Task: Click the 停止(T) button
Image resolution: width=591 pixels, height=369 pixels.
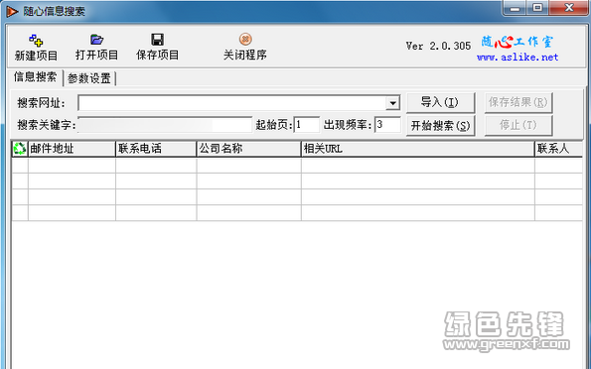Action: click(x=518, y=125)
